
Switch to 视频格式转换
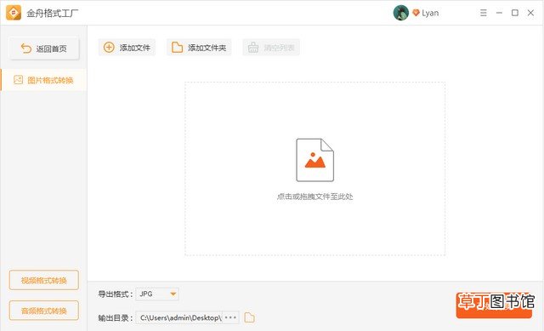tap(44, 280)
